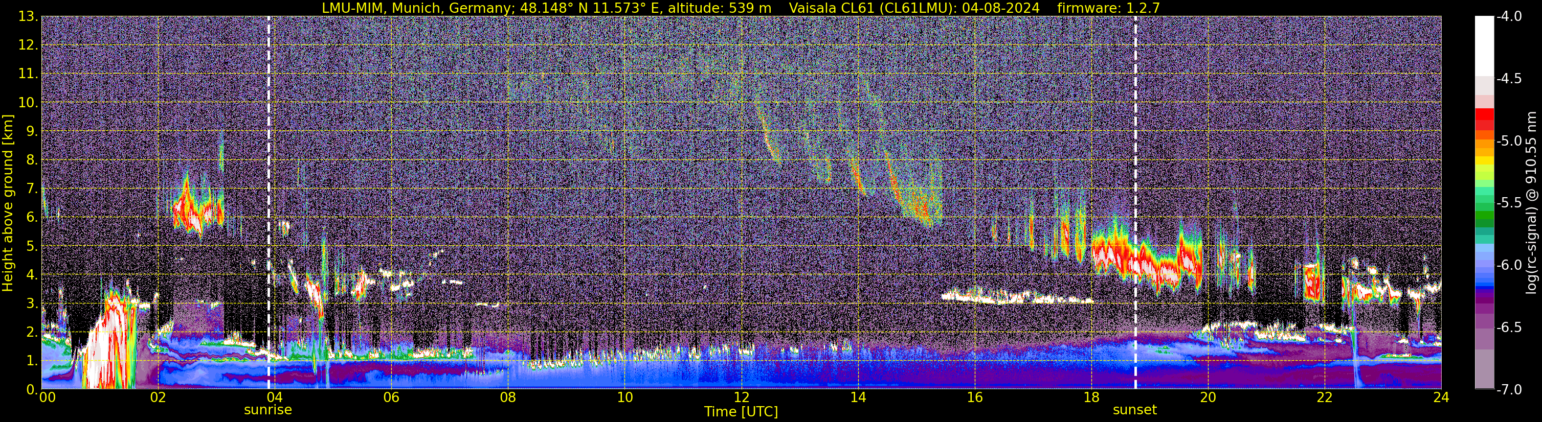Click the '11.' height tick label
The height and width of the screenshot is (422, 1542).
tap(28, 74)
